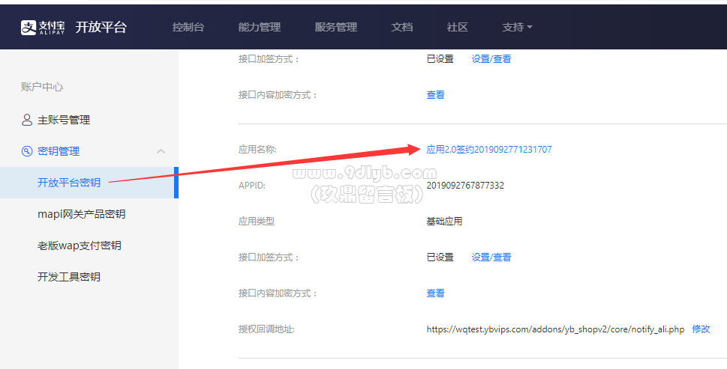This screenshot has height=369, width=727.
Task: Click the upper 查看 encryption link
Action: pos(435,95)
